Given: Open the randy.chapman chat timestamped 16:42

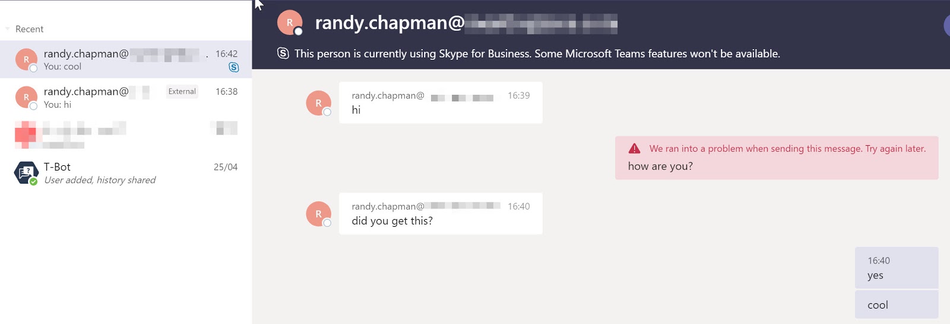Looking at the screenshot, I should point(125,59).
